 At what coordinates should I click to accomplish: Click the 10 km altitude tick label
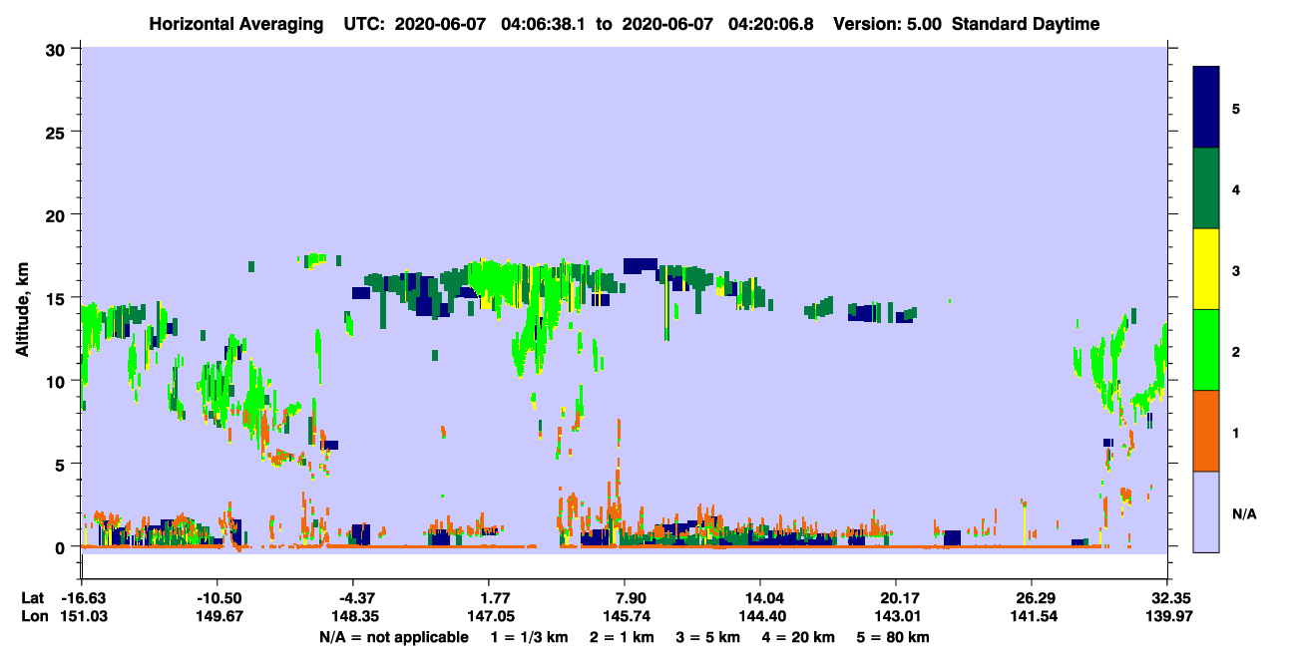pyautogui.click(x=57, y=381)
